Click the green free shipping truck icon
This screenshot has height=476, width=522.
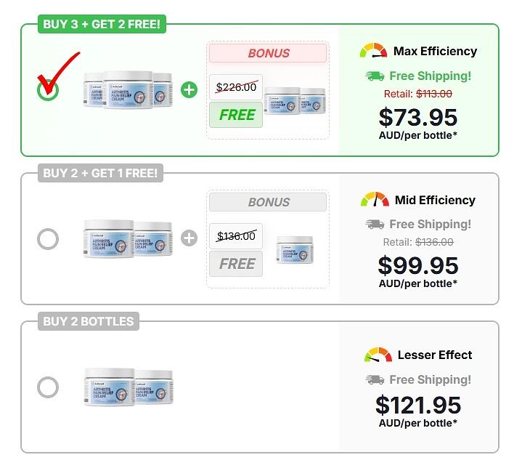click(375, 76)
